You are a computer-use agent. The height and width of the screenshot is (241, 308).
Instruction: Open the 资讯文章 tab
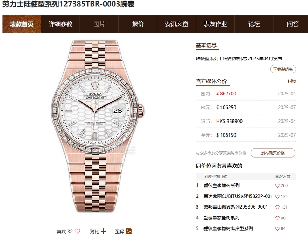tap(177, 24)
